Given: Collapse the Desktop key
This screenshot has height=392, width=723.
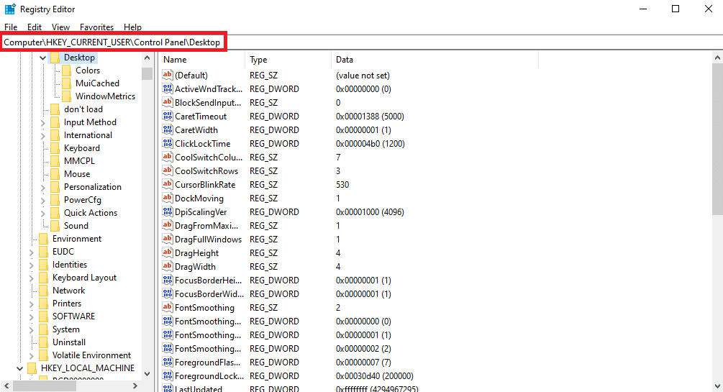Looking at the screenshot, I should (x=43, y=58).
